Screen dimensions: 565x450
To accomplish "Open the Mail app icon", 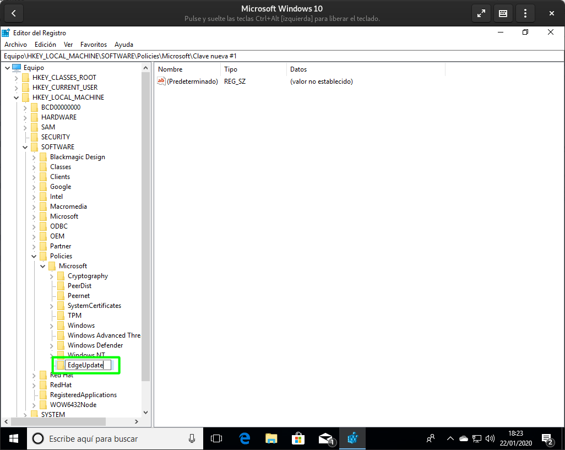I will [326, 438].
